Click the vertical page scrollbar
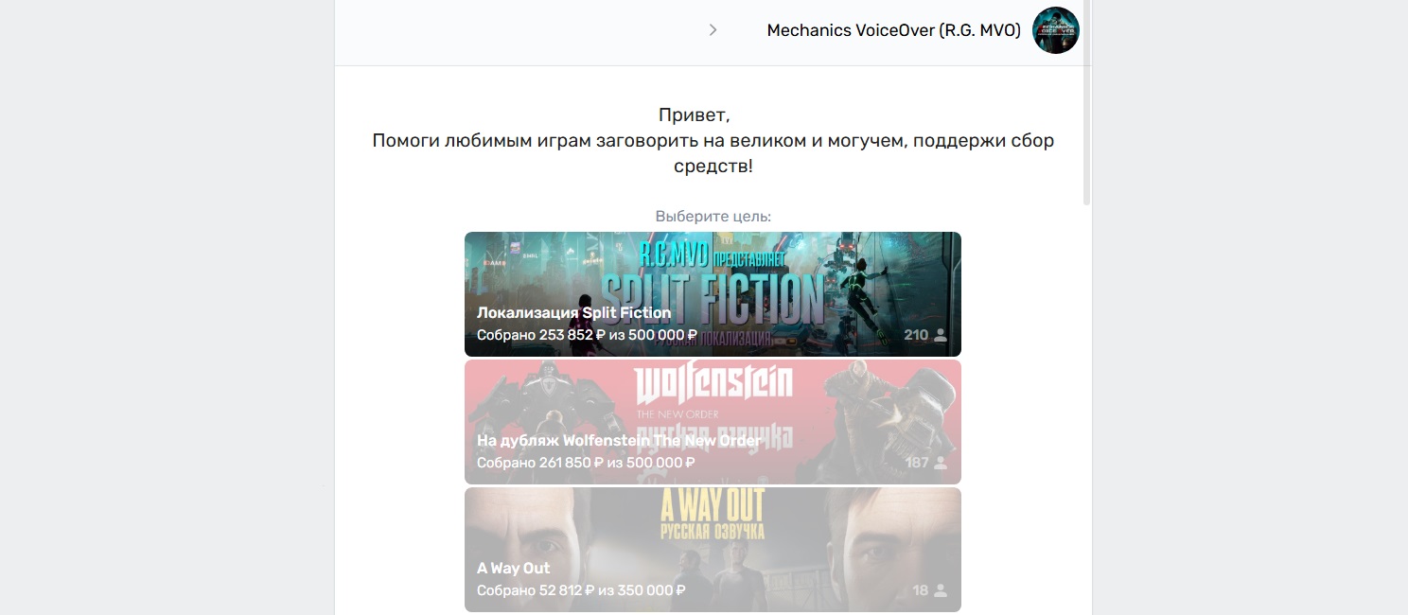Image resolution: width=1408 pixels, height=615 pixels. (x=1087, y=103)
